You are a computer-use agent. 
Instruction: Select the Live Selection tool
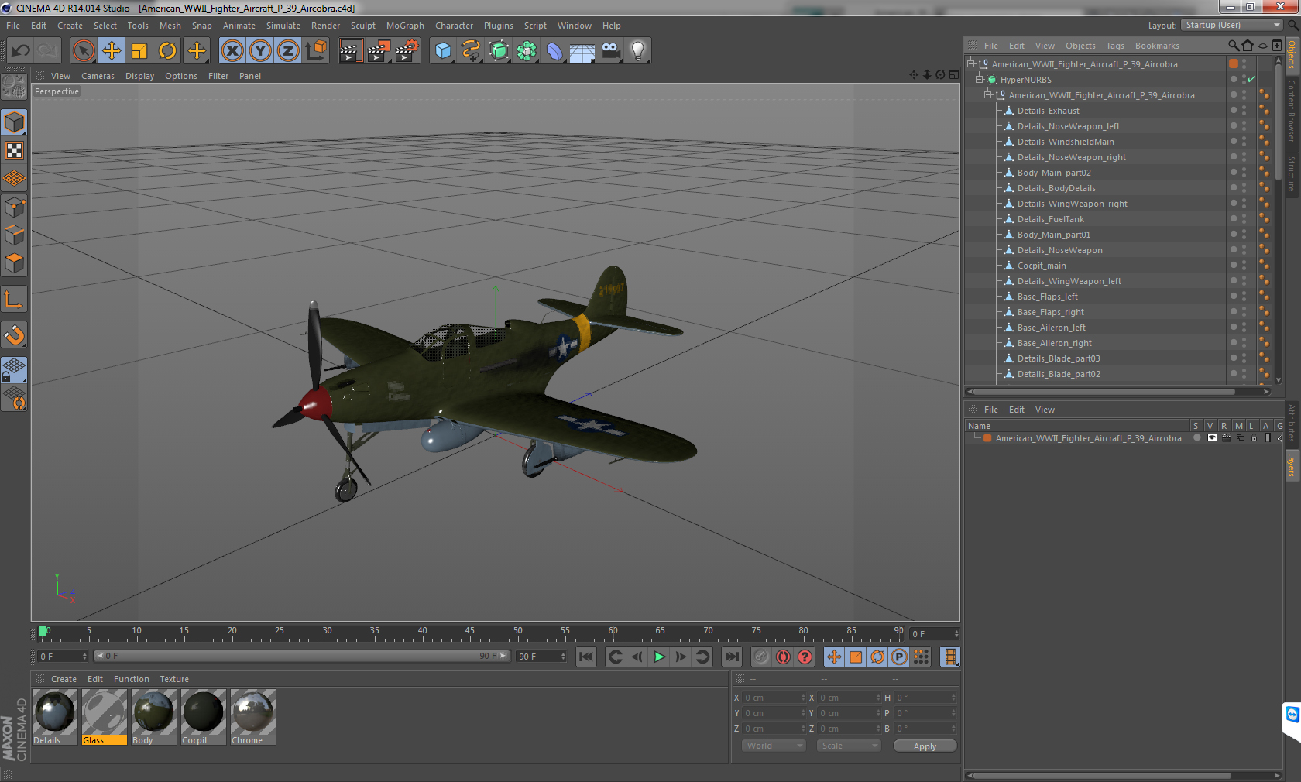[83, 51]
